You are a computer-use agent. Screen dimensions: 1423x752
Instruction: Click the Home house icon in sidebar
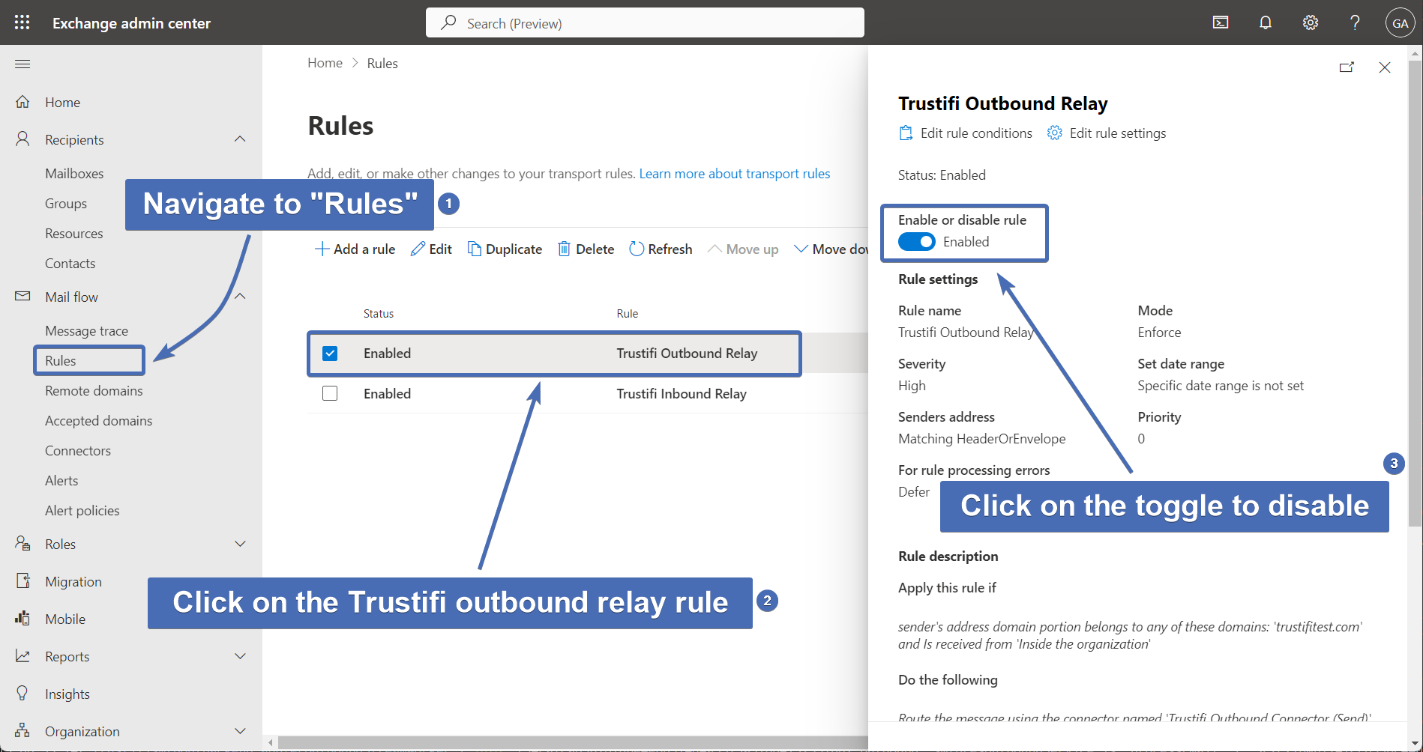click(x=22, y=102)
